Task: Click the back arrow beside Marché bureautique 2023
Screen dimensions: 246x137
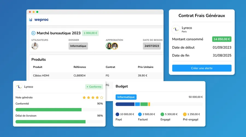Action: click(33, 33)
